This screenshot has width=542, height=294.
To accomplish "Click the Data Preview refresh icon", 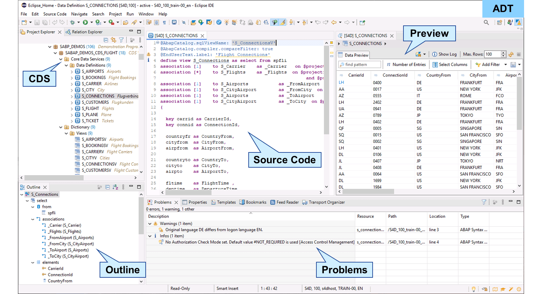I will 511,54.
